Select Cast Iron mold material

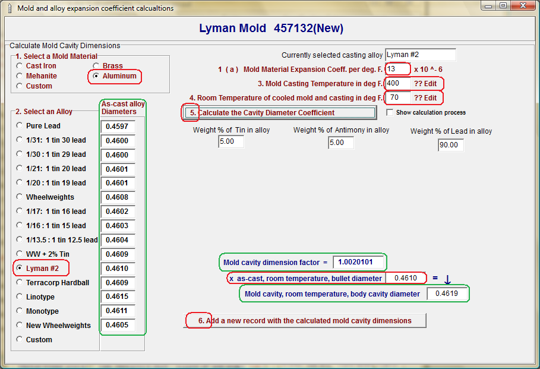(36, 66)
